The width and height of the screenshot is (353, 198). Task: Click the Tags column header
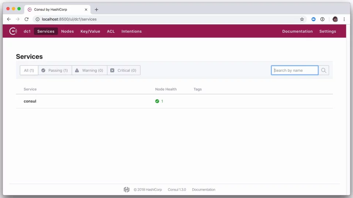point(198,89)
